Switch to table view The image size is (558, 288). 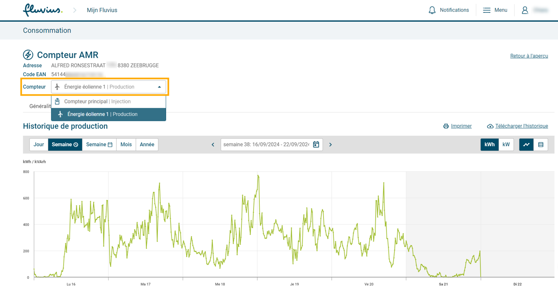click(541, 144)
